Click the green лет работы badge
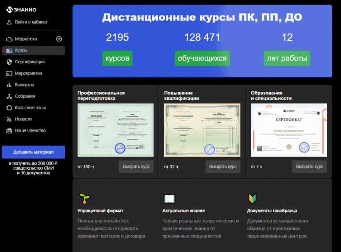 tap(287, 58)
